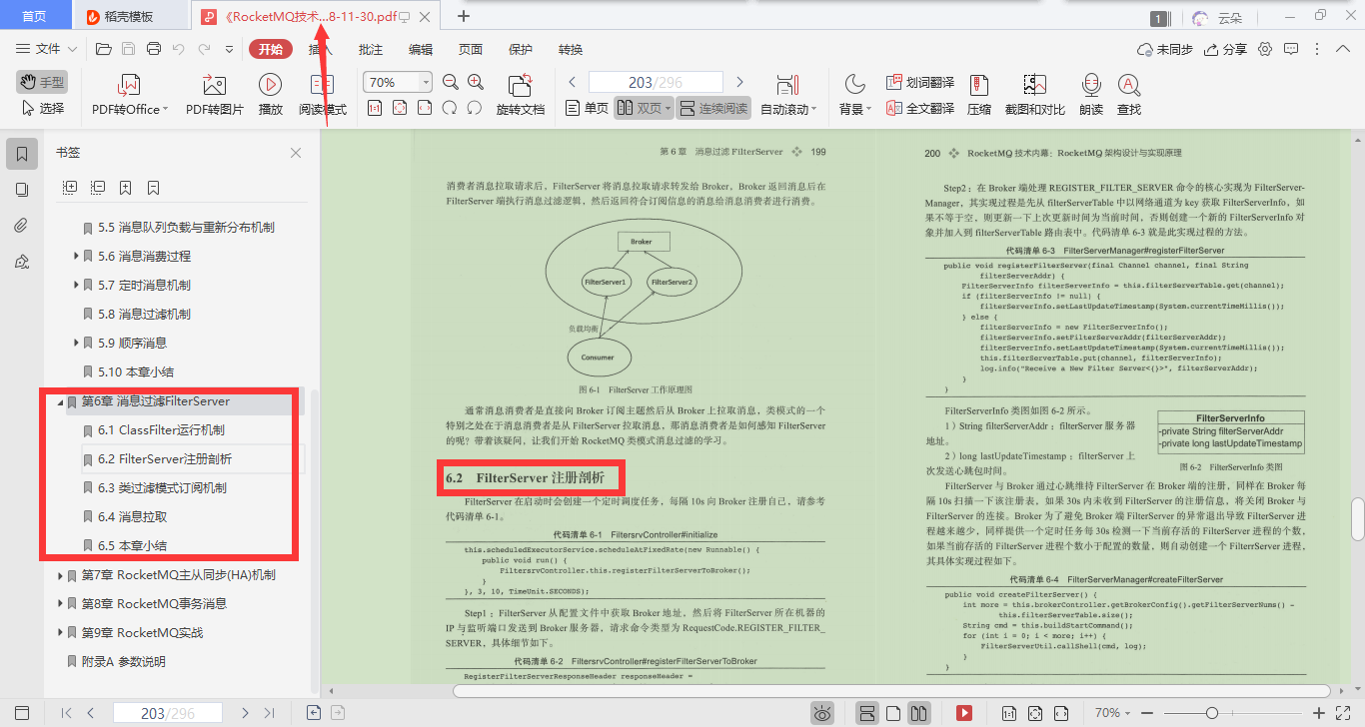
Task: Start slideshow with 播放 button
Action: pyautogui.click(x=271, y=96)
